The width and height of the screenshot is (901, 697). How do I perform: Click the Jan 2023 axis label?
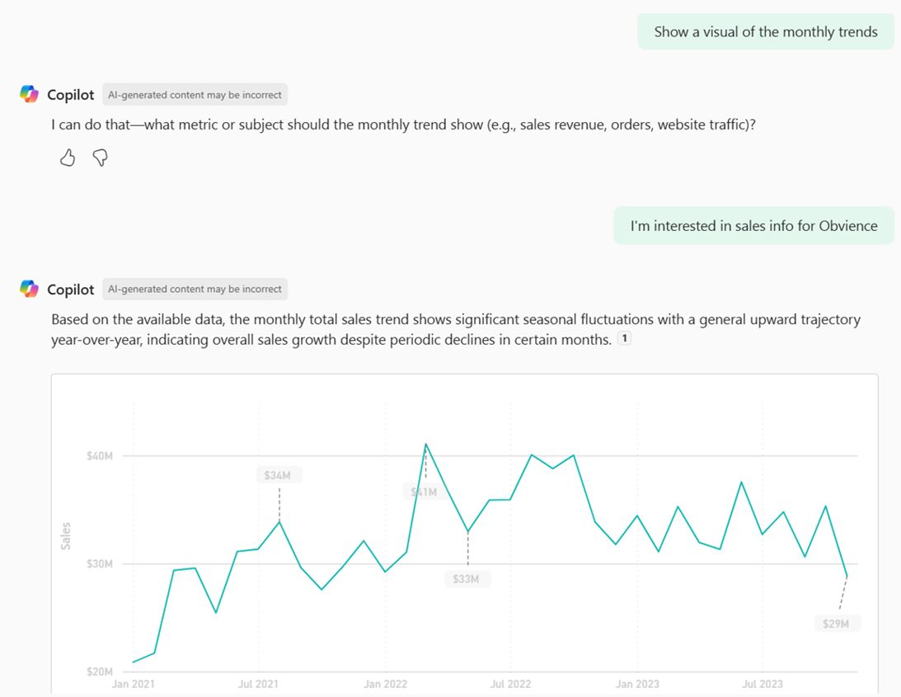click(x=637, y=684)
